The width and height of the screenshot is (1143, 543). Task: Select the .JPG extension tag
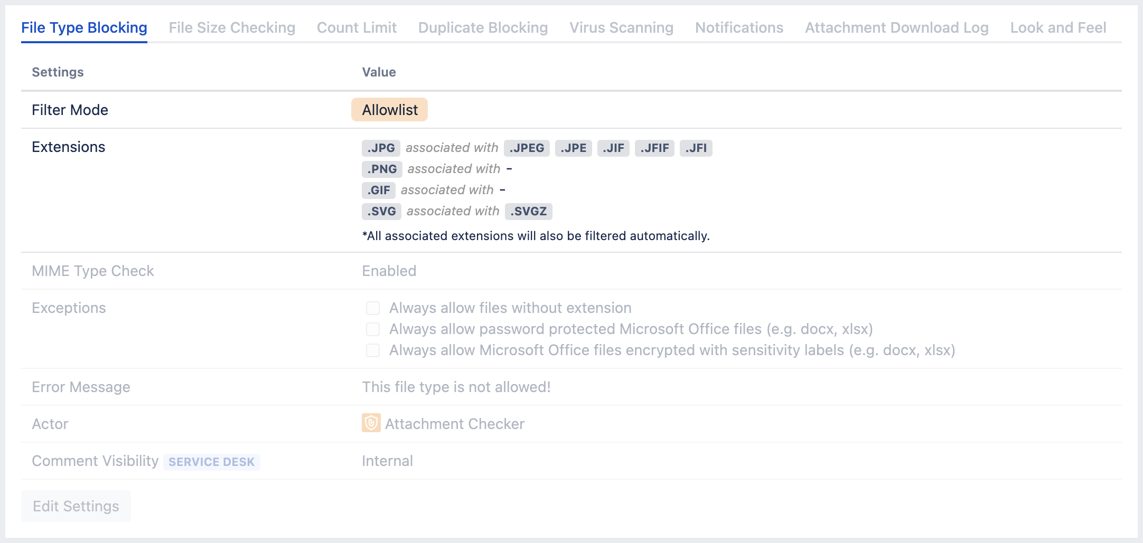click(381, 148)
